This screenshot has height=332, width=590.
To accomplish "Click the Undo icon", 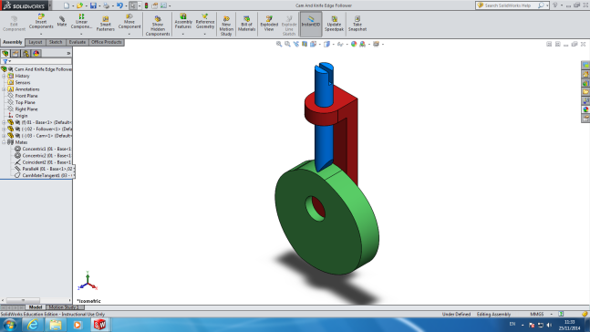I will pos(119,5).
